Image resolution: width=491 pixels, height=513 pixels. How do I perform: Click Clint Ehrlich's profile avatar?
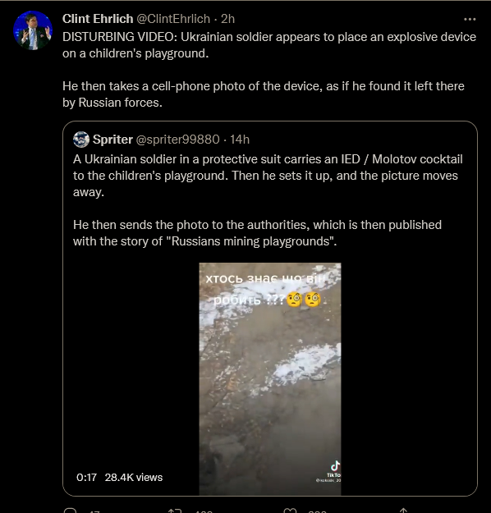pos(33,30)
